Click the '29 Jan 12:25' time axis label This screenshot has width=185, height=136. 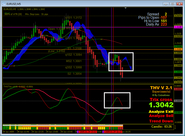coord(38,132)
